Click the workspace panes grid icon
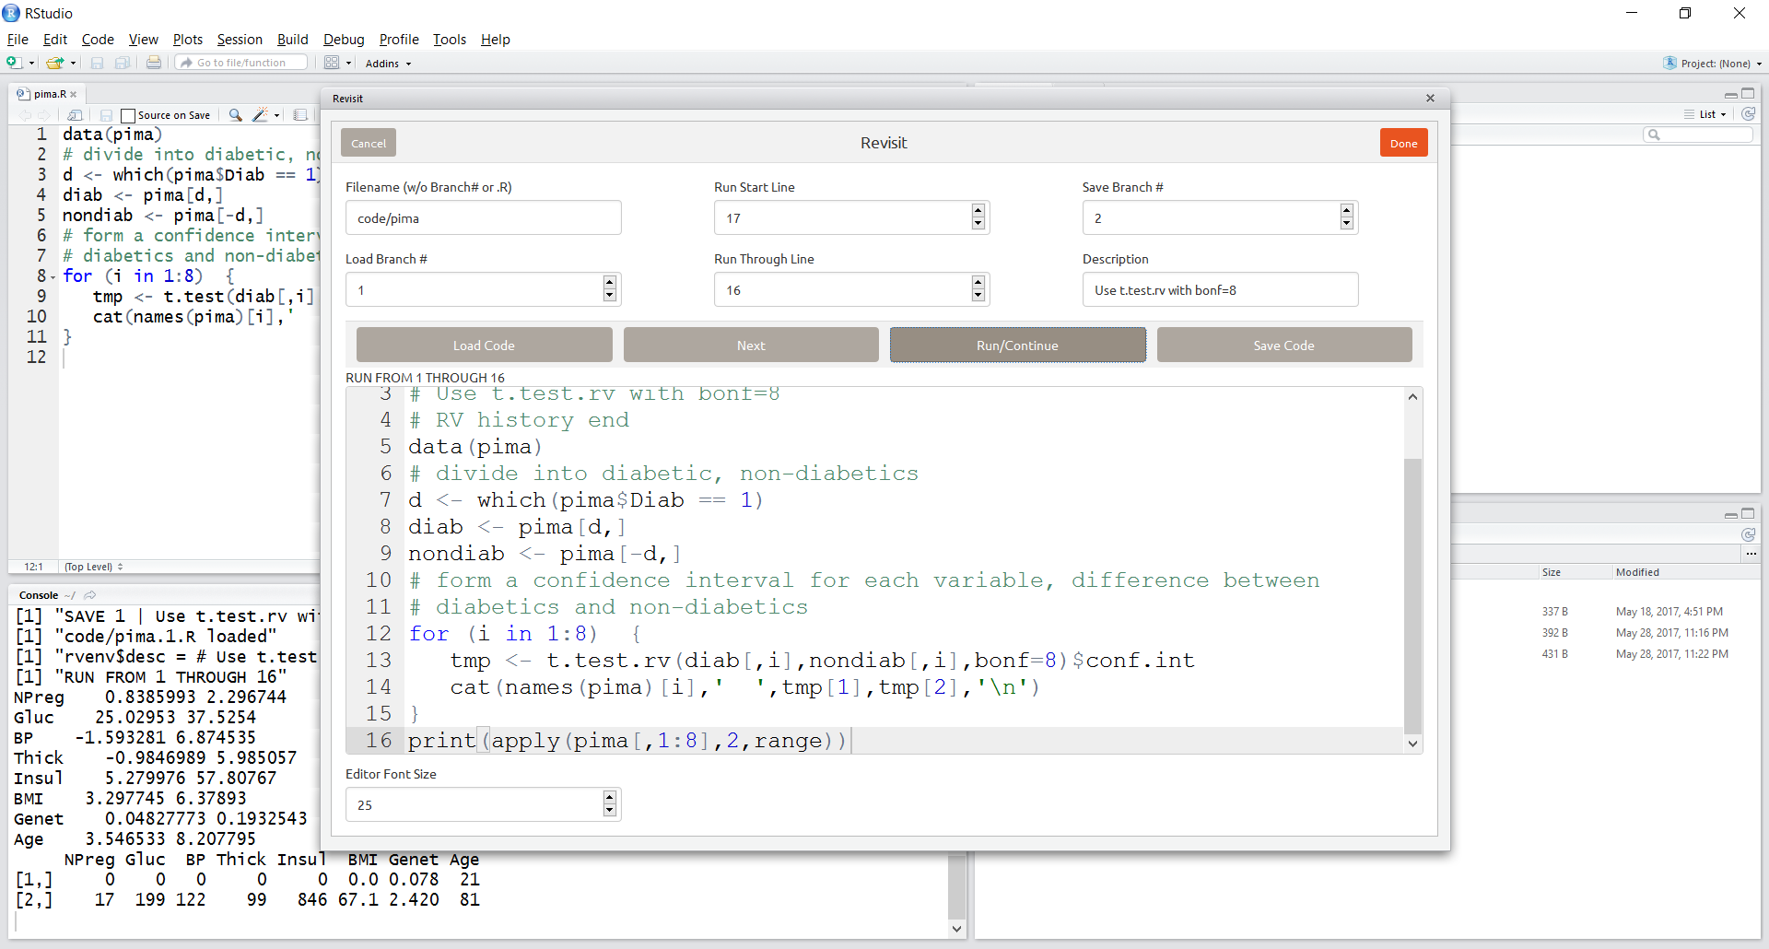The image size is (1769, 949). click(332, 63)
